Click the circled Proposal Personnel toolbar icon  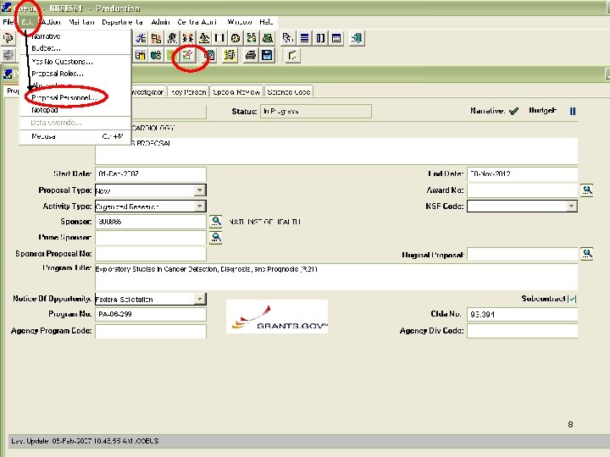tap(187, 55)
